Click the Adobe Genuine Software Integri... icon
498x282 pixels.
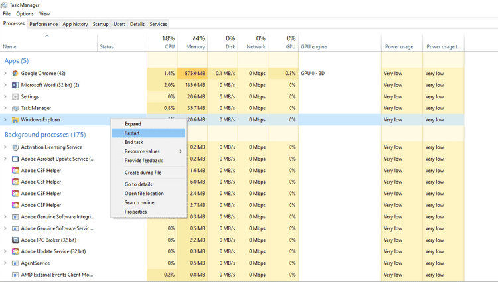click(x=15, y=217)
